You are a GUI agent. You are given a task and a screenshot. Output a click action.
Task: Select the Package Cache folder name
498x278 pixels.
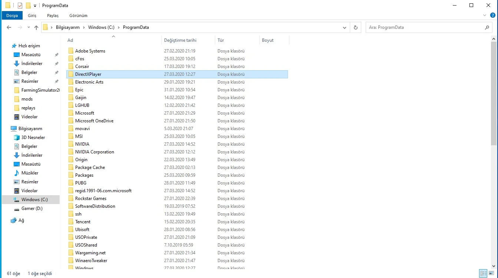[x=90, y=167]
